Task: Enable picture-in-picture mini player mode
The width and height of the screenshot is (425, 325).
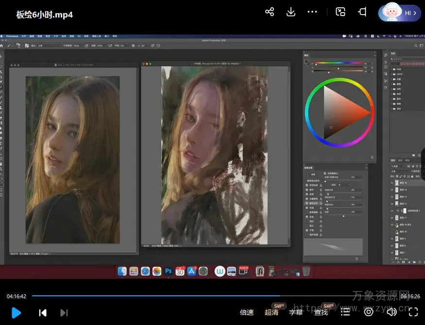Action: coord(340,12)
